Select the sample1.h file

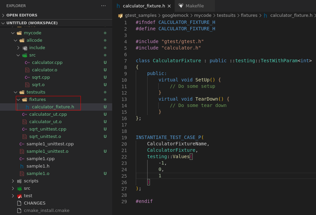38,166
